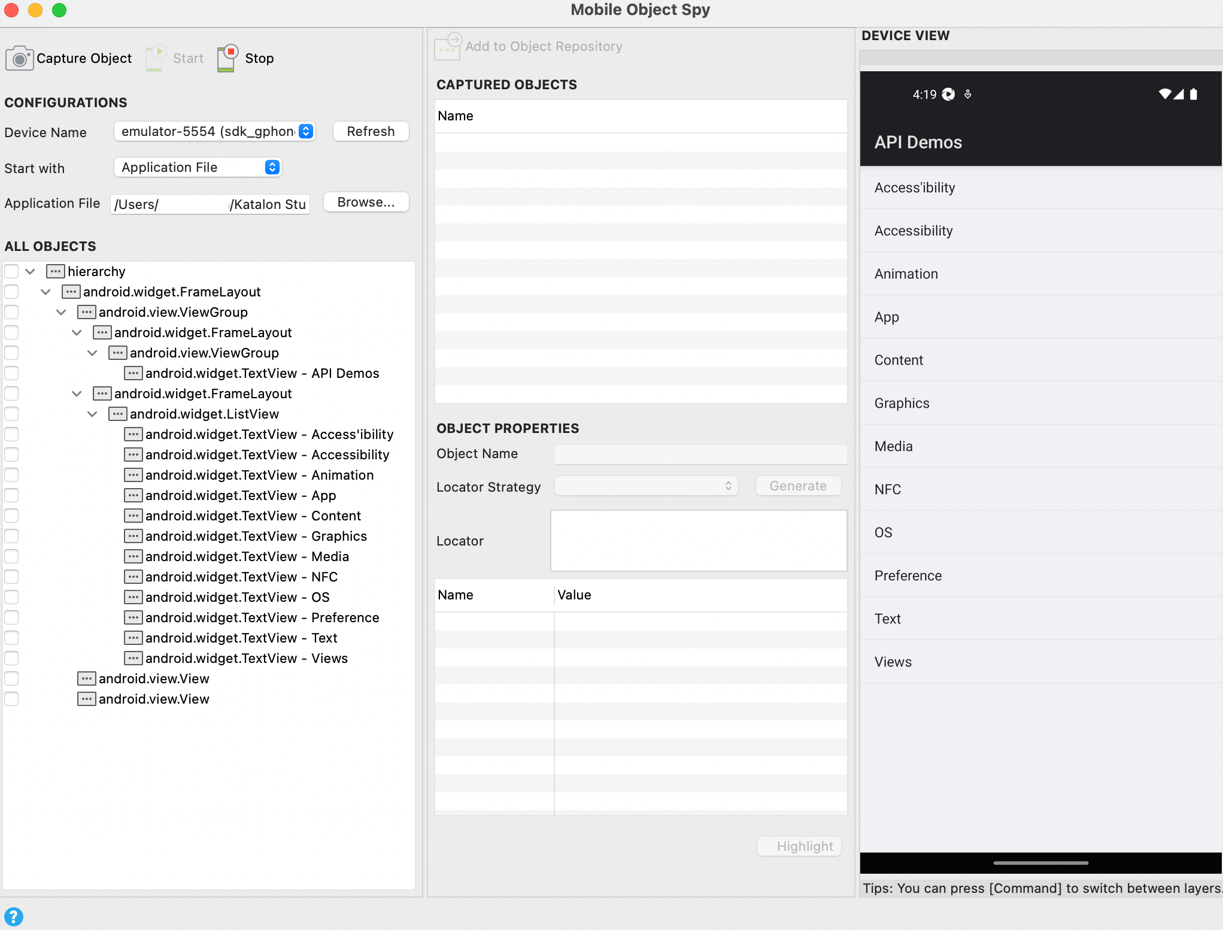Image resolution: width=1223 pixels, height=930 pixels.
Task: Click the Add to Object Repository icon
Action: (x=447, y=47)
